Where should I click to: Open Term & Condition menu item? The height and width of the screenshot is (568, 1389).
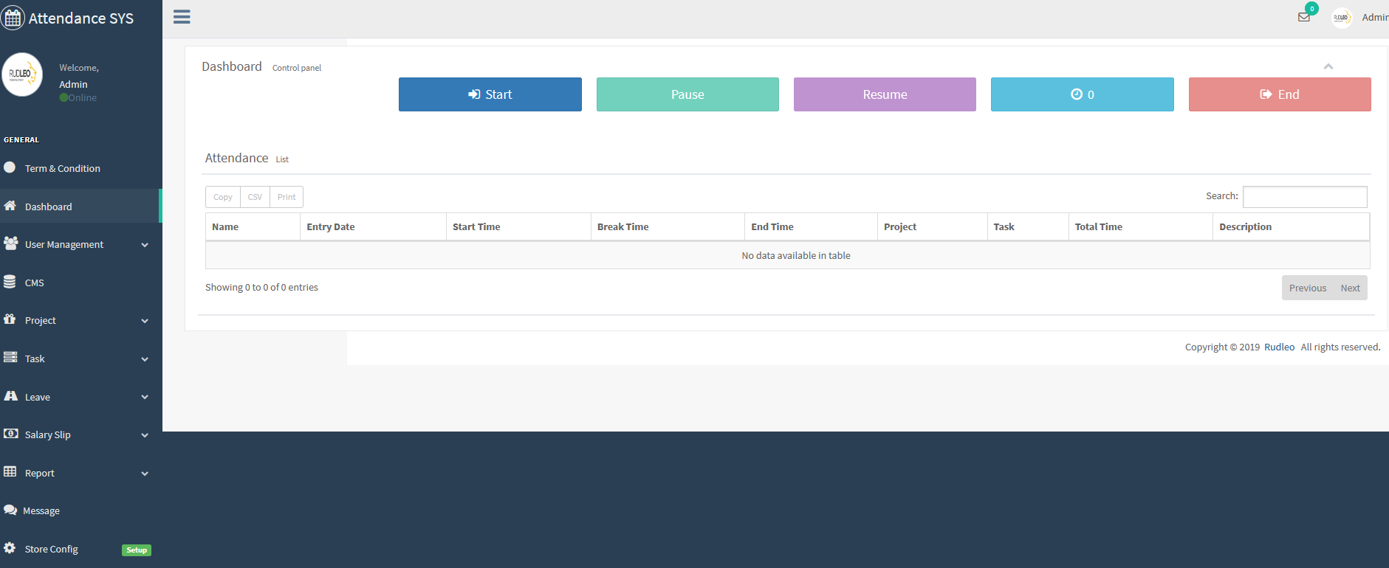click(63, 168)
